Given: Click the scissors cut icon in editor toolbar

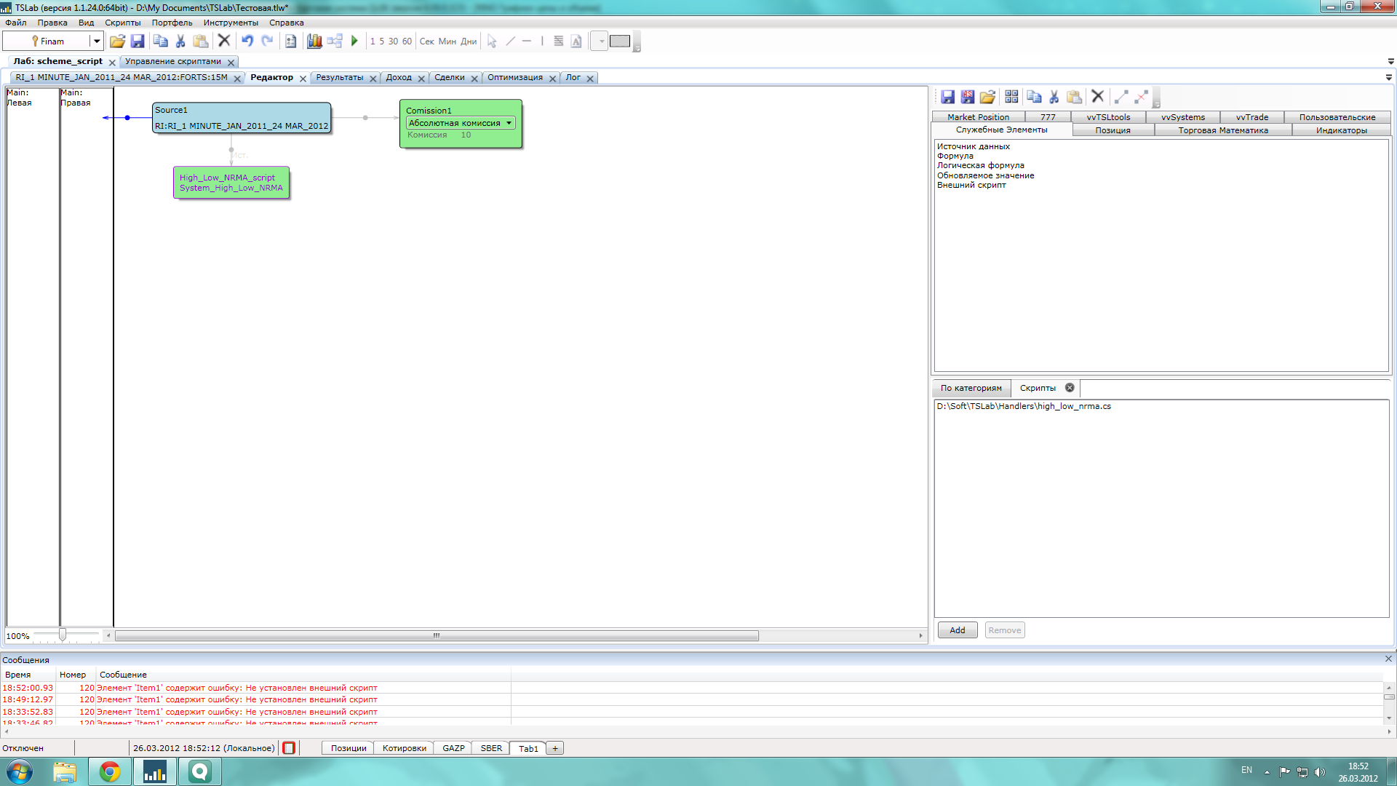Looking at the screenshot, I should (1054, 97).
